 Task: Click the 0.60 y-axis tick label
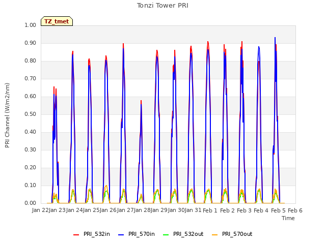click(x=30, y=96)
